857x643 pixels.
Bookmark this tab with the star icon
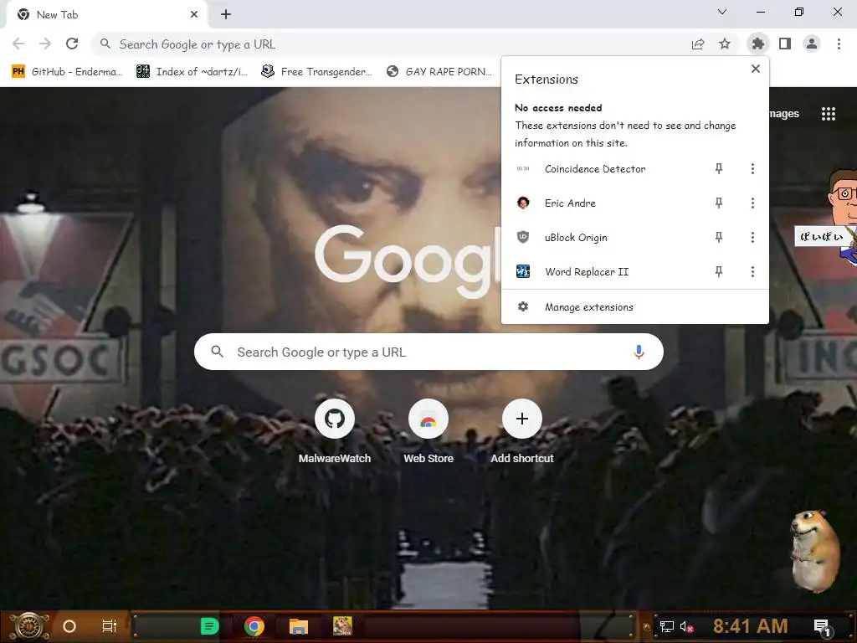(x=725, y=44)
